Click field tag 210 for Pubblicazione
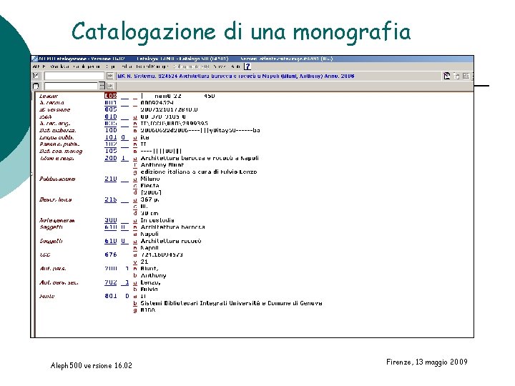Viewport: 515px width, 386px height. [111, 179]
